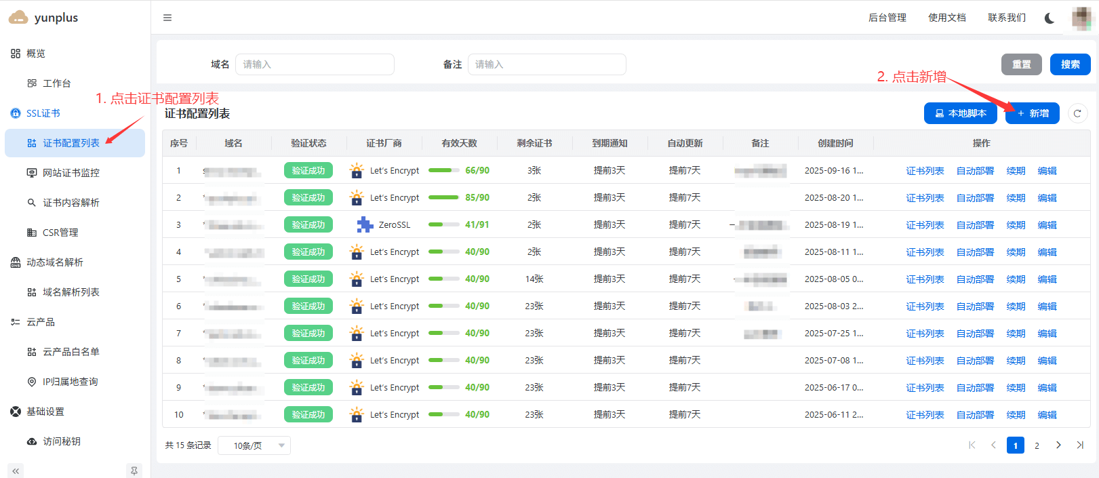The image size is (1099, 478).
Task: Click the refresh table icon
Action: tap(1077, 113)
